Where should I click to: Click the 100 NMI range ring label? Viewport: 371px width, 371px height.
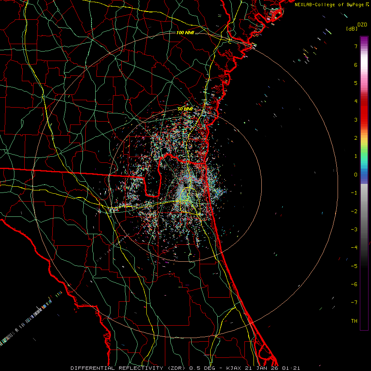coord(185,33)
